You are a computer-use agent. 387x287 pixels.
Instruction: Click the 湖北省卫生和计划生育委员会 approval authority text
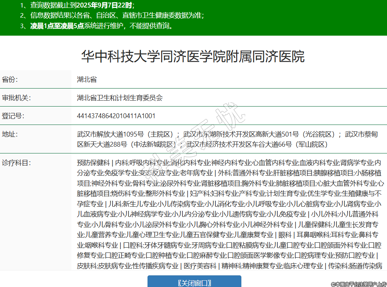pyautogui.click(x=120, y=98)
